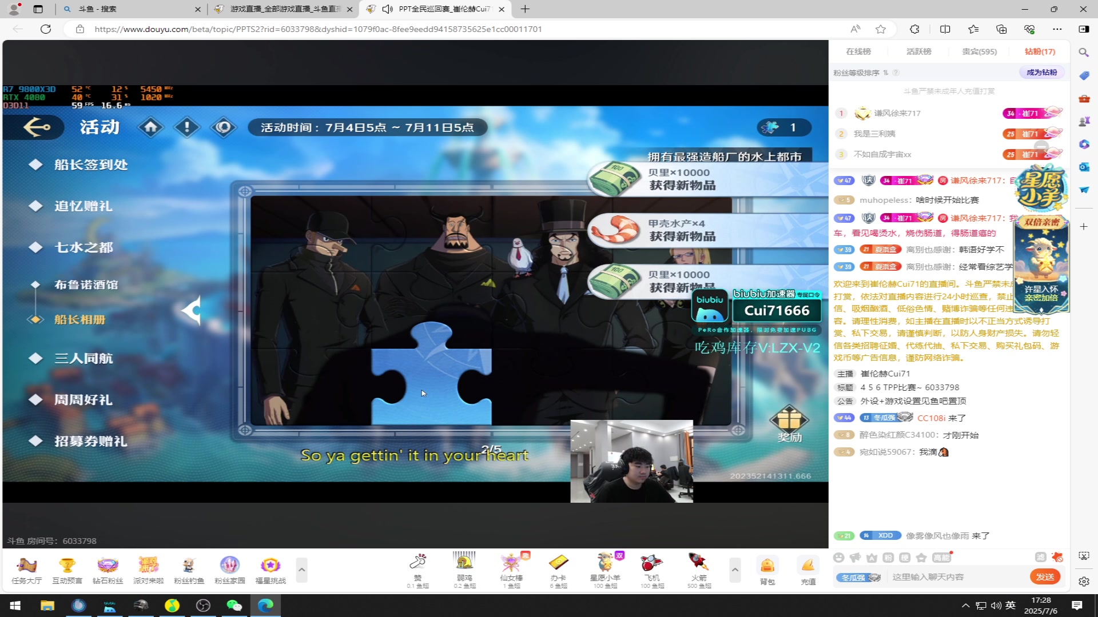Click the game back arrow next to 活动
This screenshot has width=1098, height=617.
[x=37, y=127]
